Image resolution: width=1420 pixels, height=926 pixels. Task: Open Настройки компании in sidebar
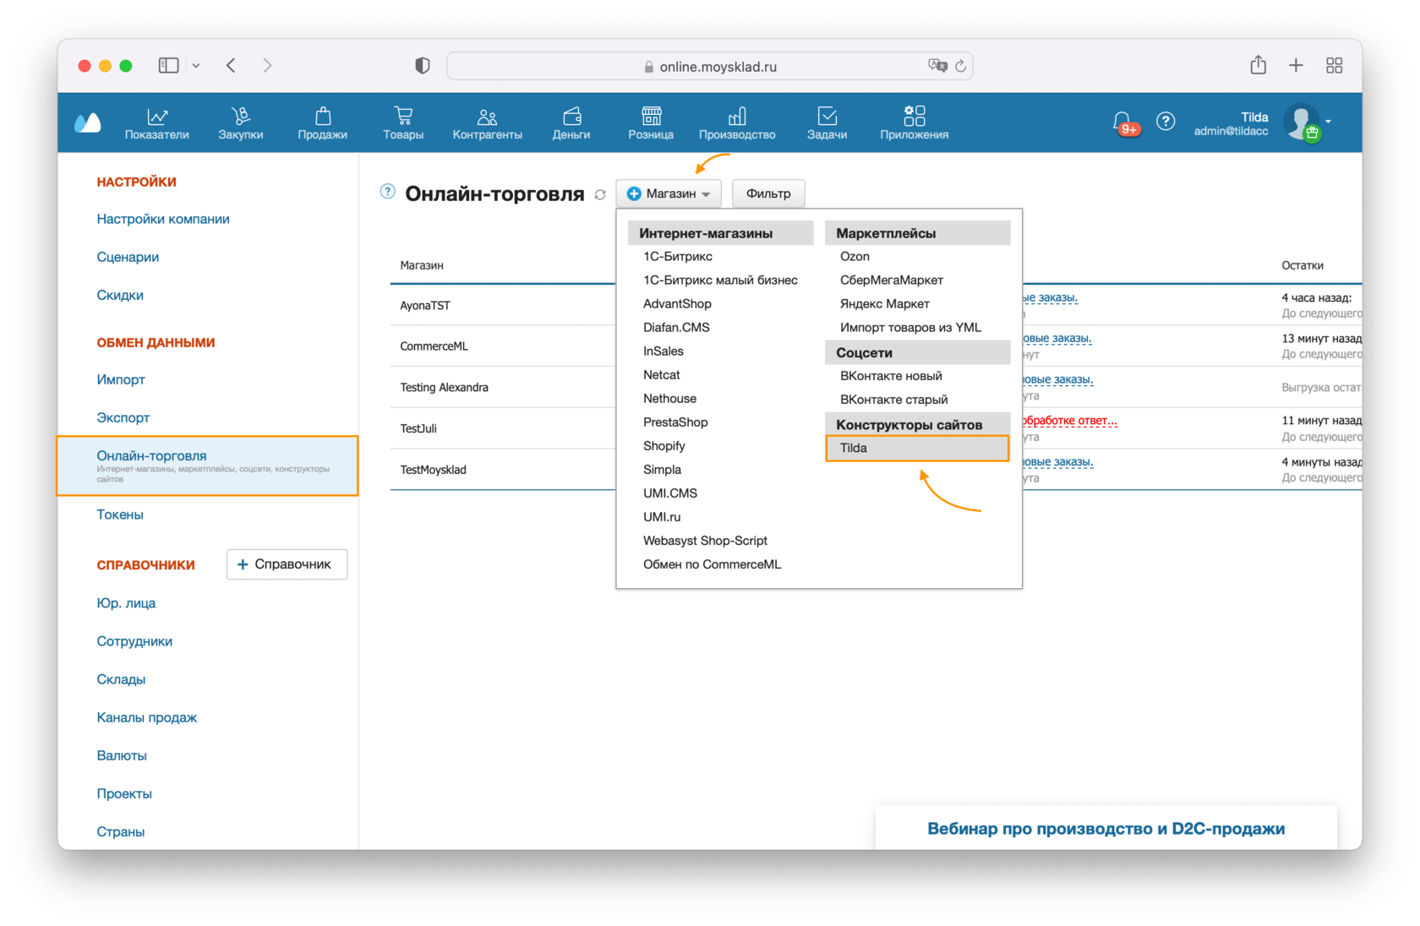click(x=163, y=219)
